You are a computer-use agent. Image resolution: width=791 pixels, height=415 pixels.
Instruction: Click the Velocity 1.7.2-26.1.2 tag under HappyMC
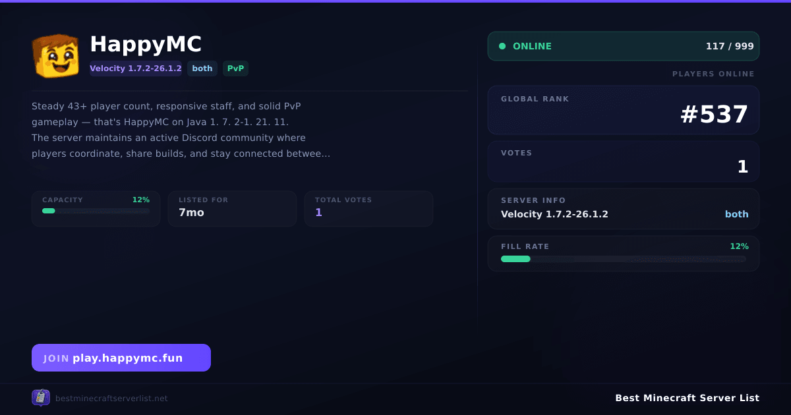point(136,69)
